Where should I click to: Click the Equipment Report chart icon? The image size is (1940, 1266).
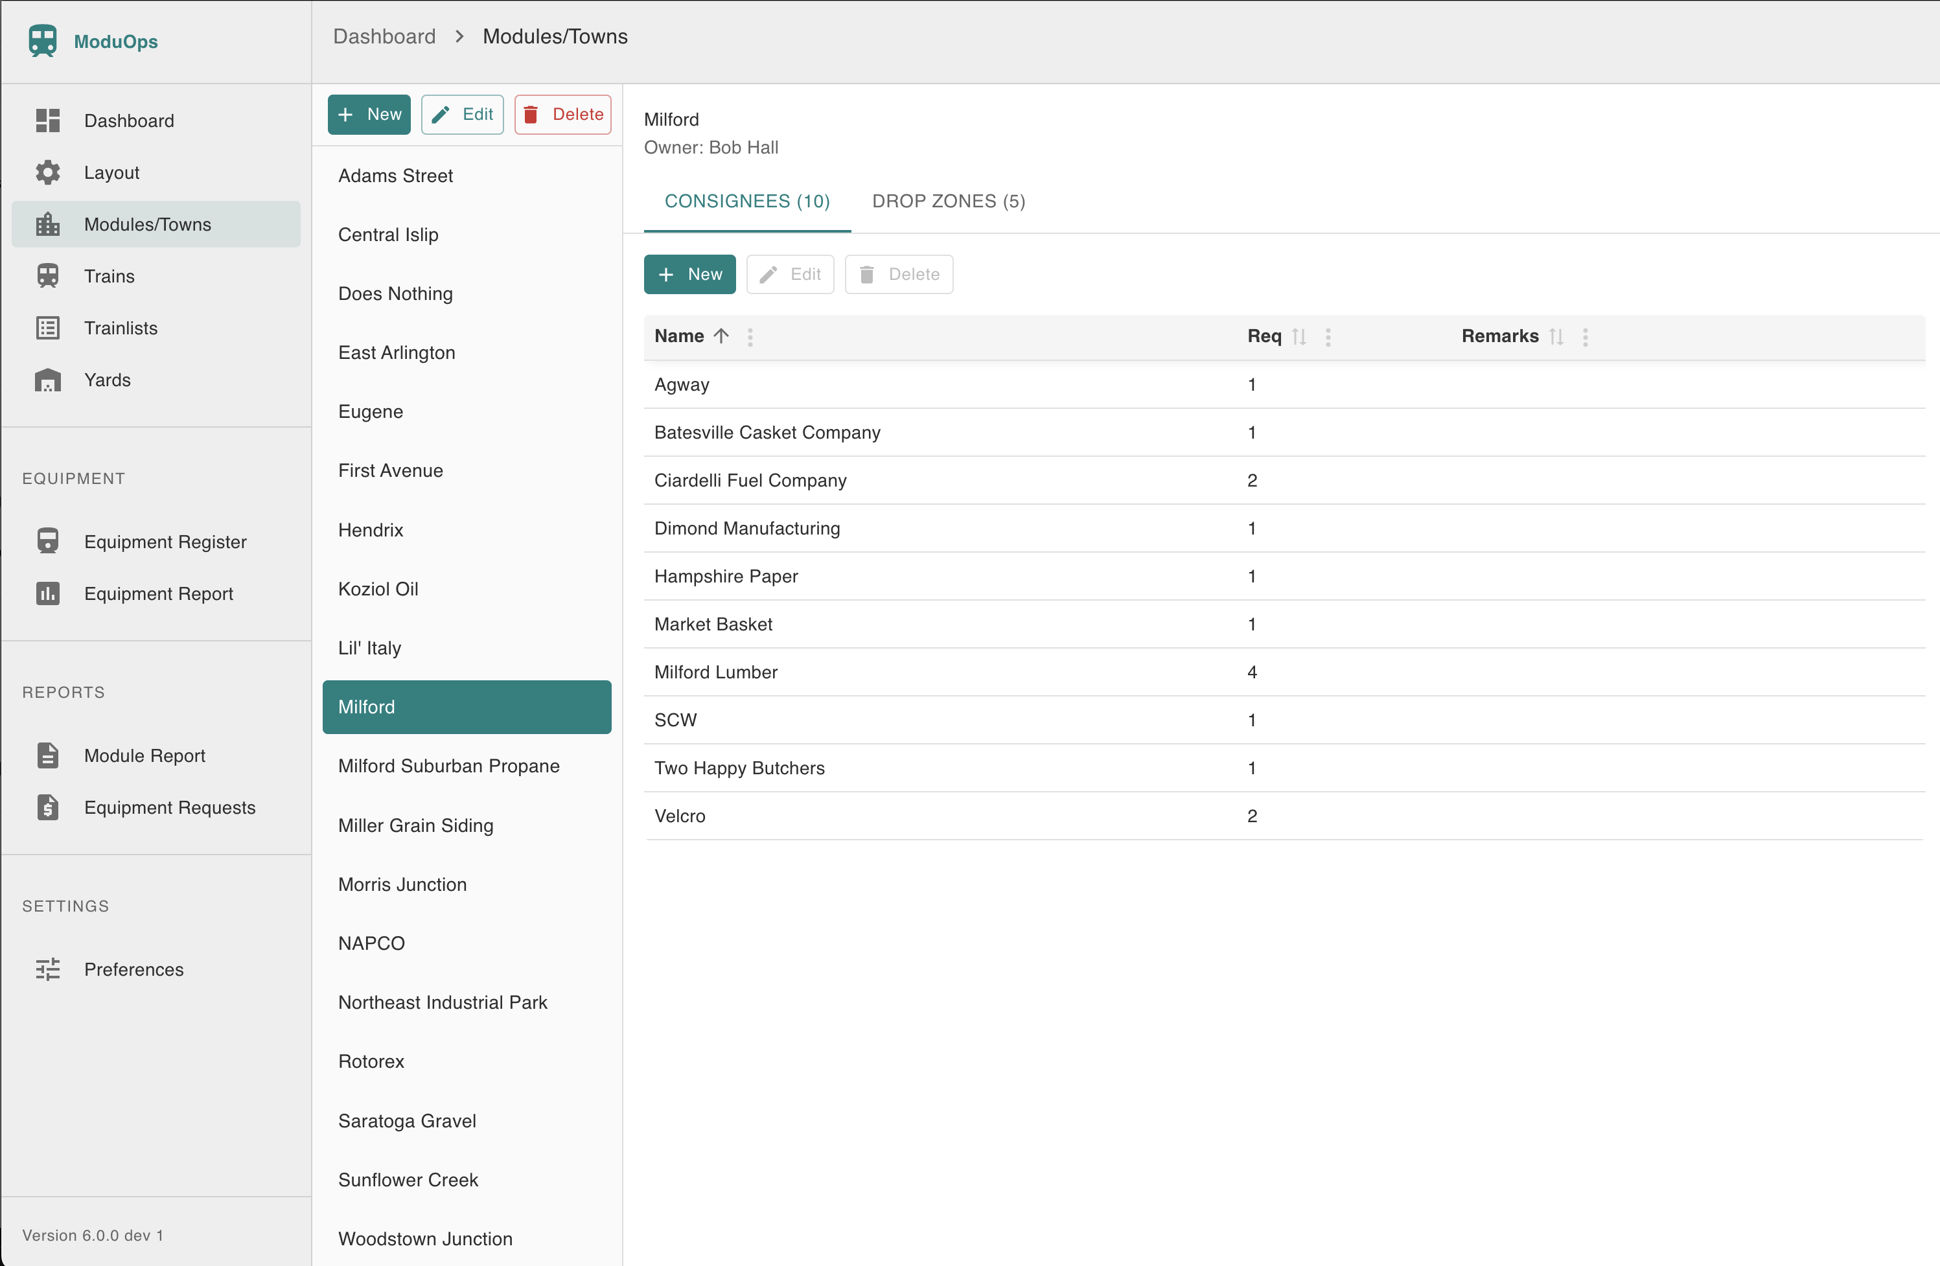point(47,593)
